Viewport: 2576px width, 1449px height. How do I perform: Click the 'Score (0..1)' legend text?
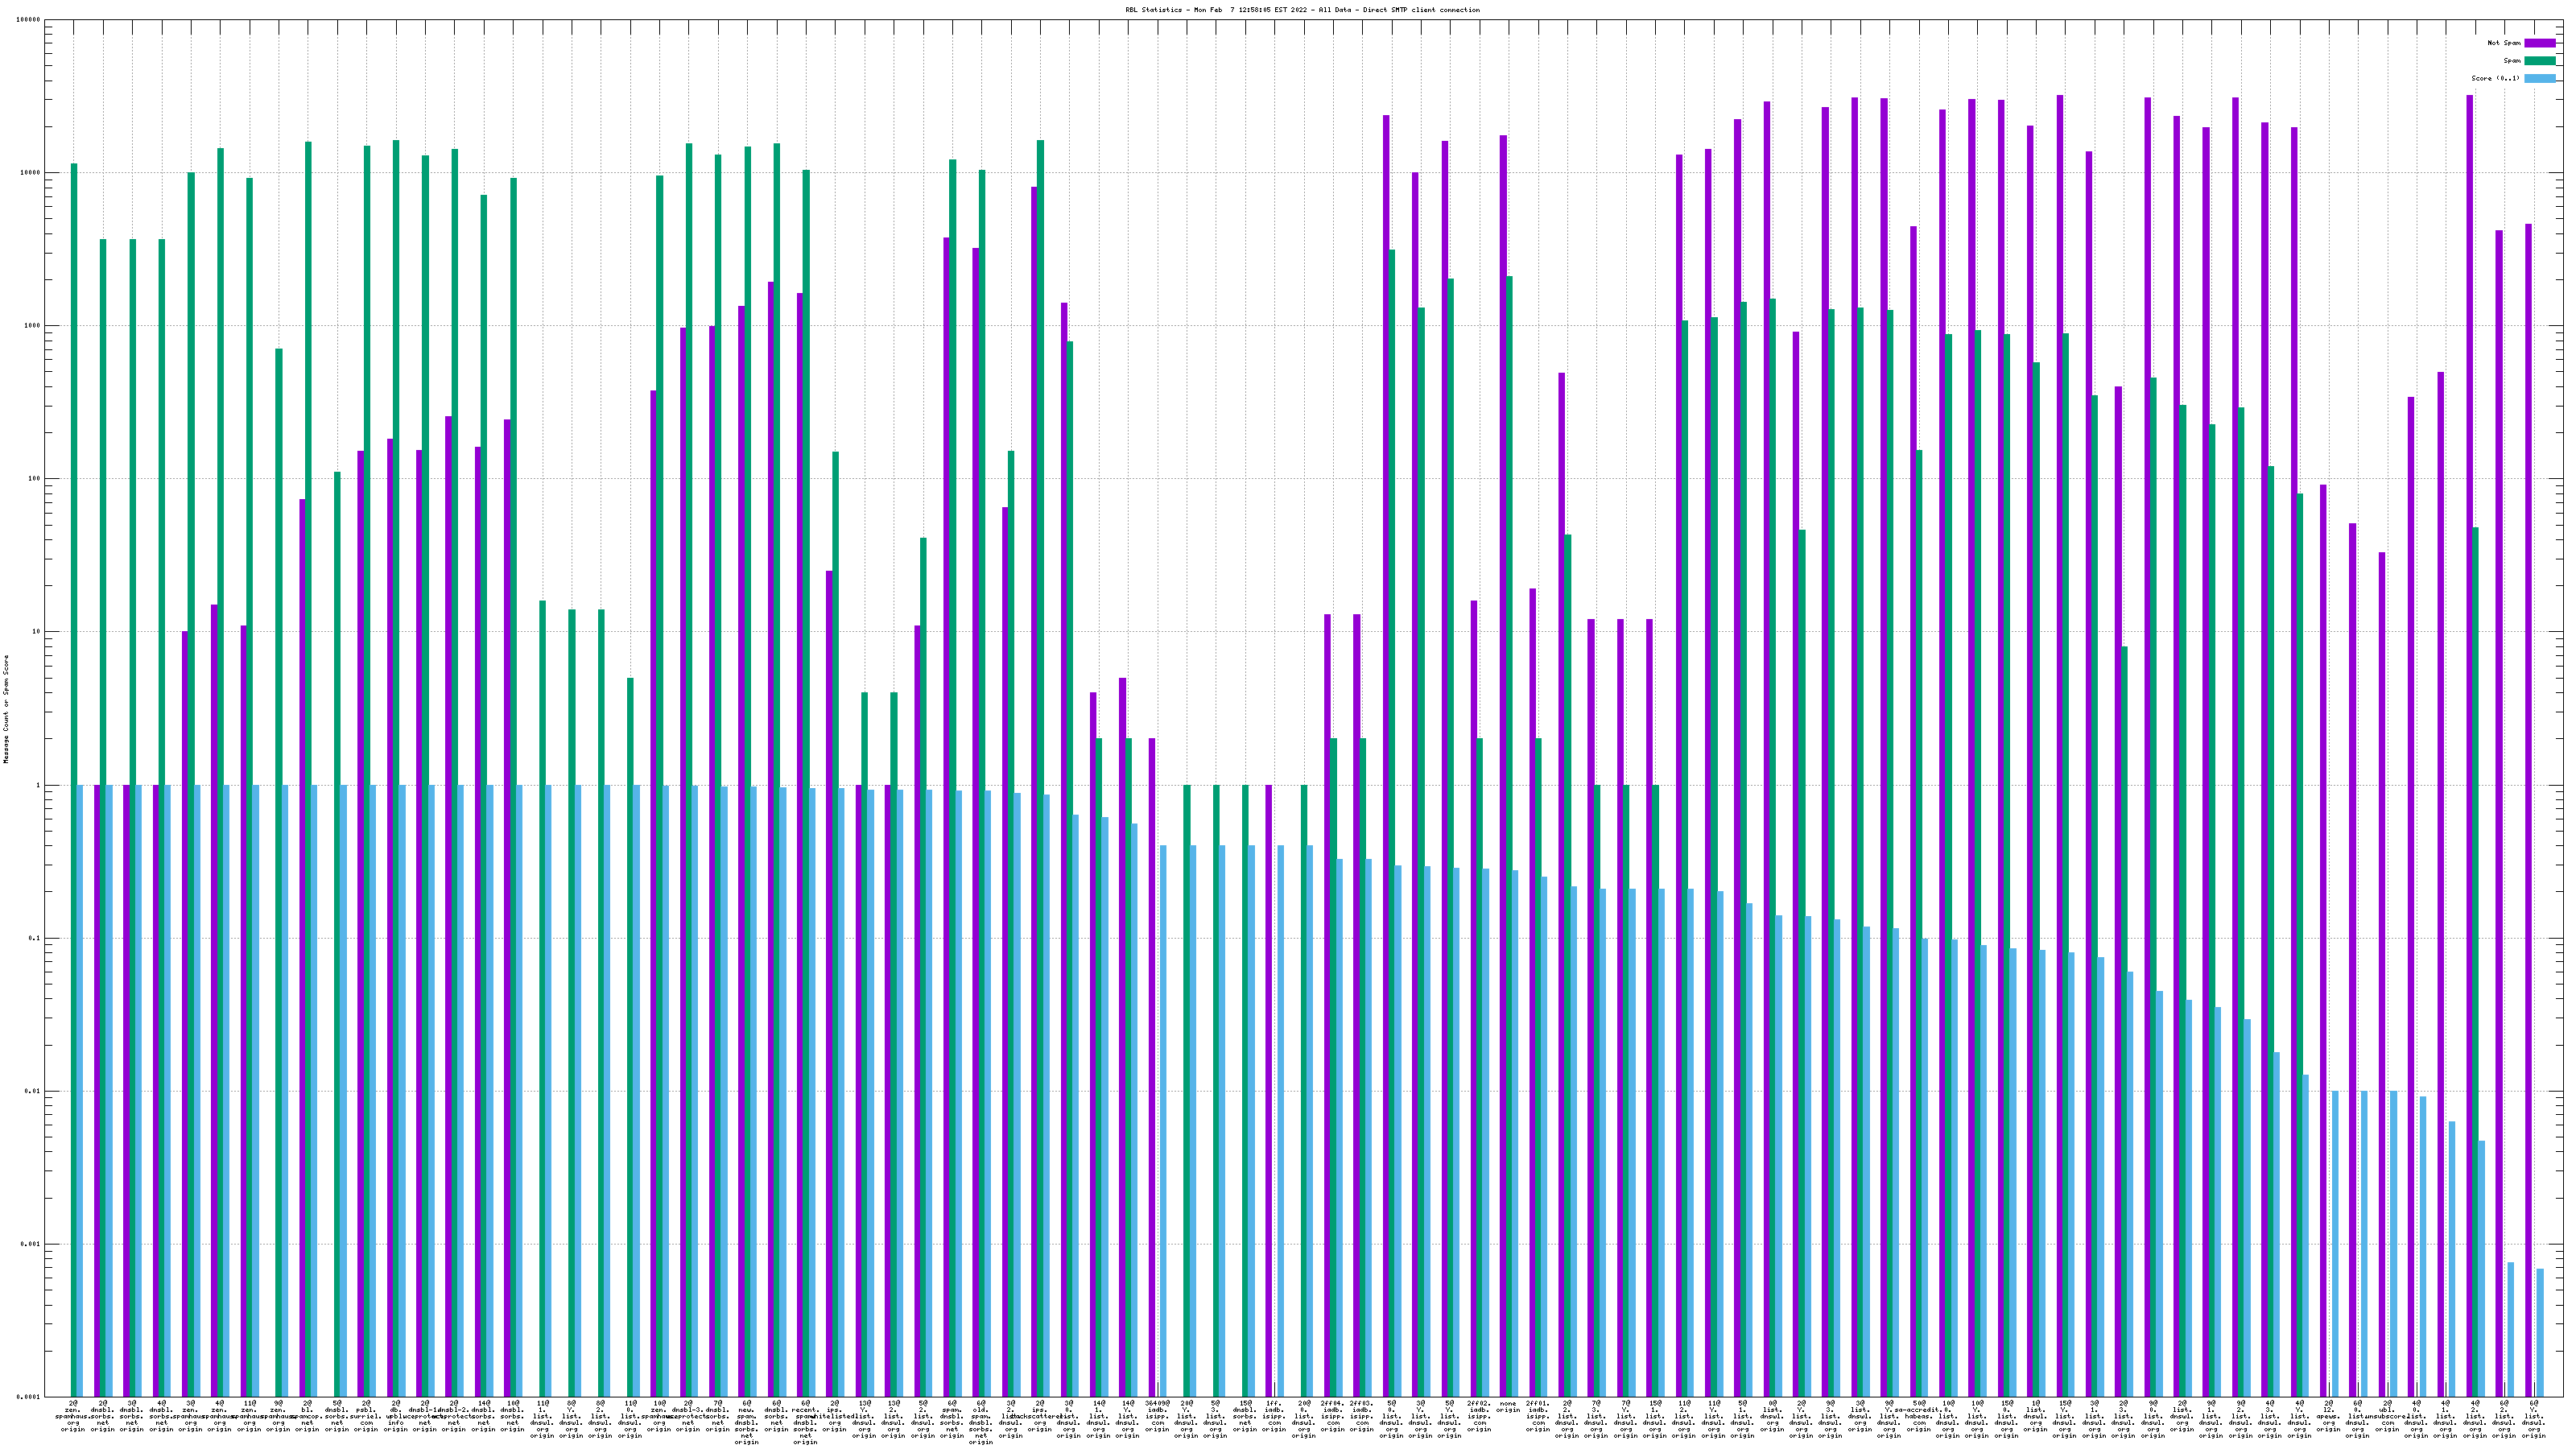tap(2495, 78)
